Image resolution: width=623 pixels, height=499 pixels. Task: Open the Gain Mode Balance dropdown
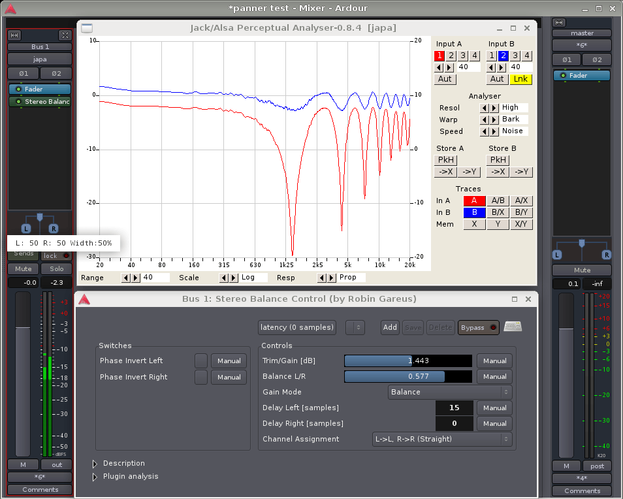point(450,392)
